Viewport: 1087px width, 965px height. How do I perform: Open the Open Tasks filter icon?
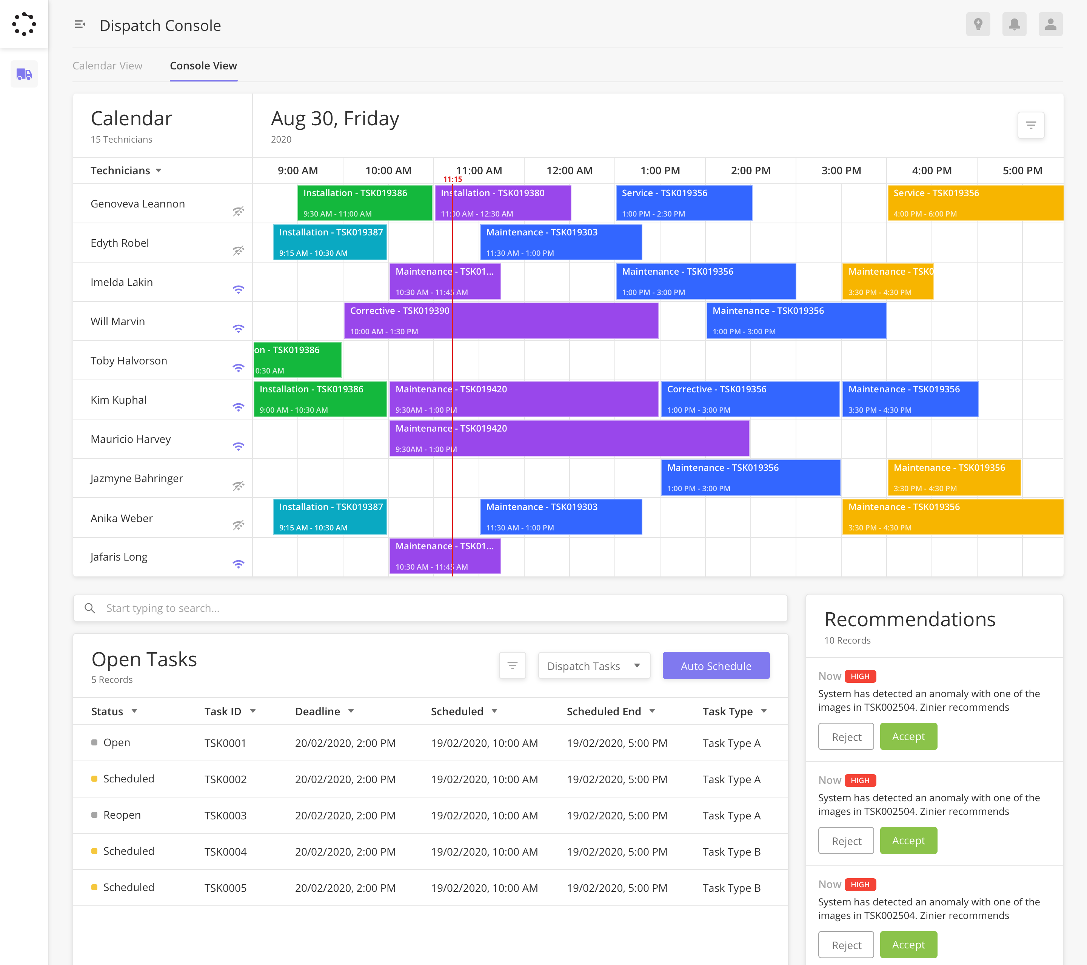coord(512,666)
